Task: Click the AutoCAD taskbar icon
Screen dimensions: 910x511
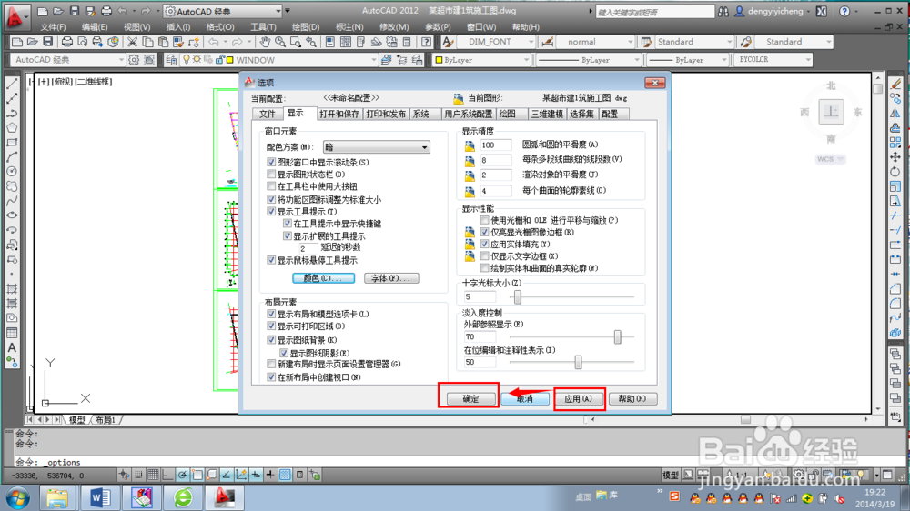Action: click(225, 497)
